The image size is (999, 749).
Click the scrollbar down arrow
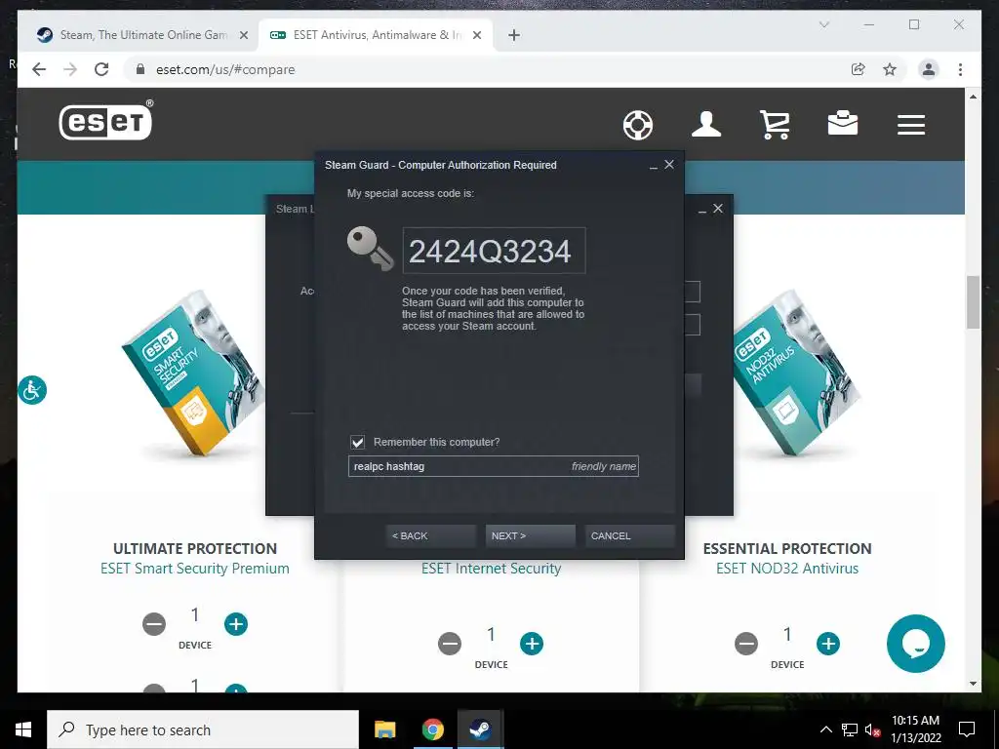pyautogui.click(x=973, y=684)
